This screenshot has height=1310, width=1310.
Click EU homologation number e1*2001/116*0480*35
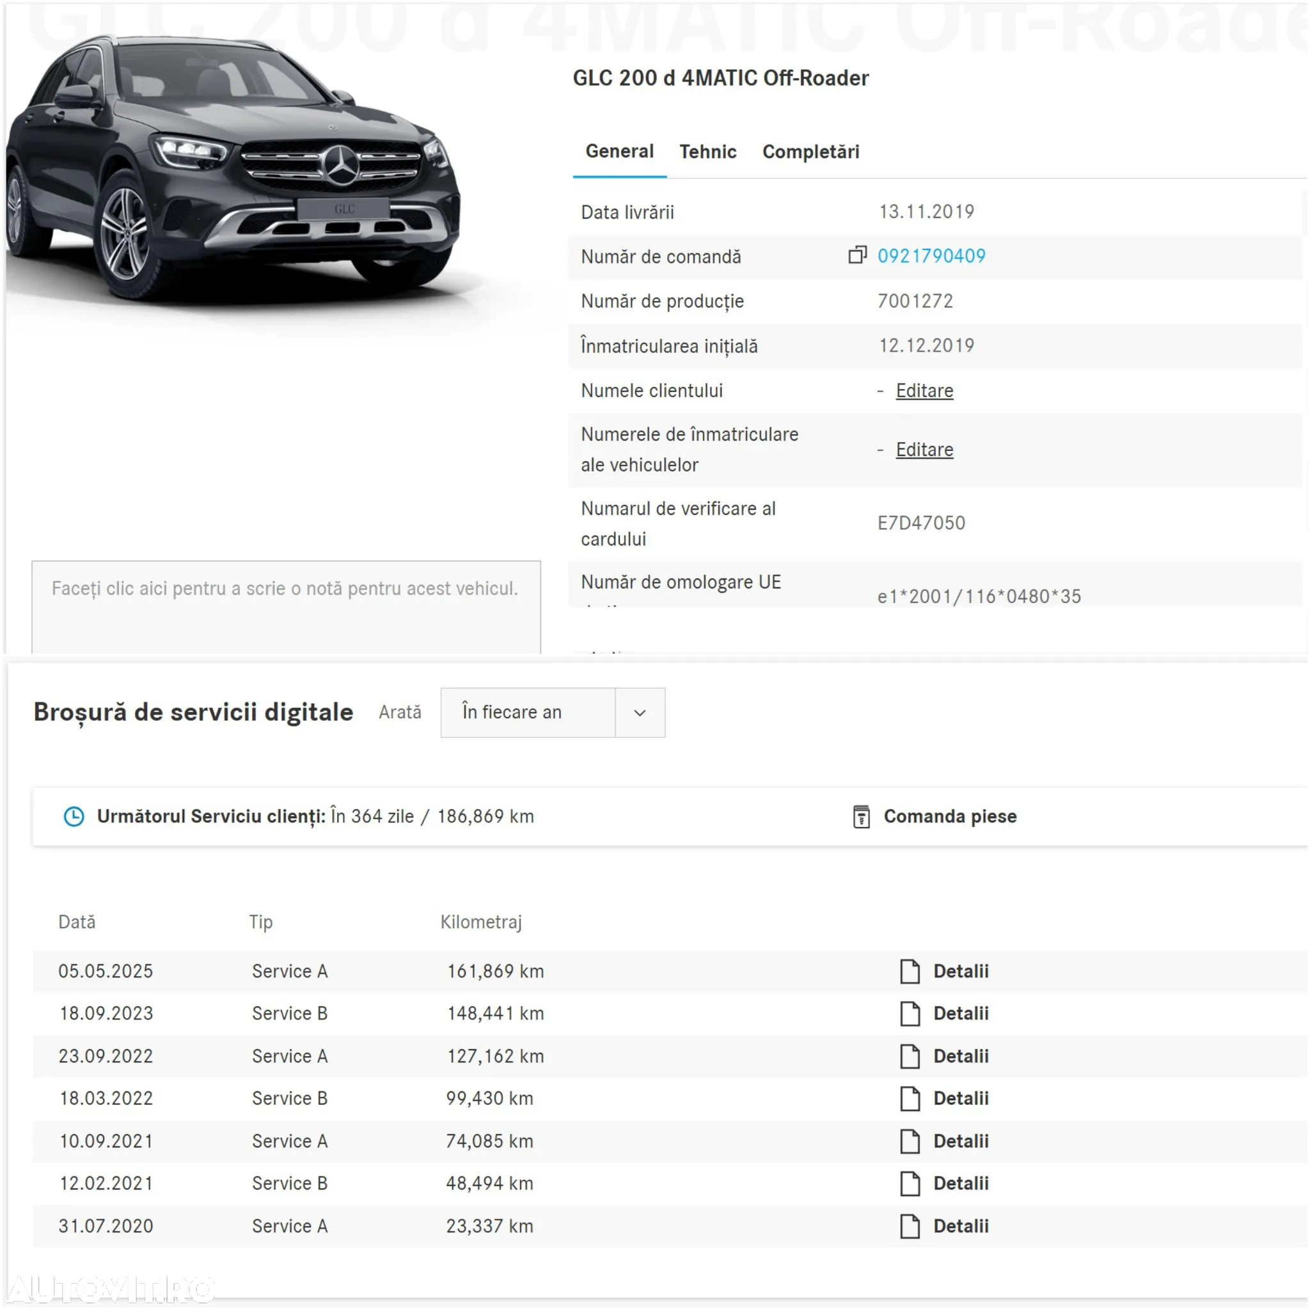coord(979,596)
